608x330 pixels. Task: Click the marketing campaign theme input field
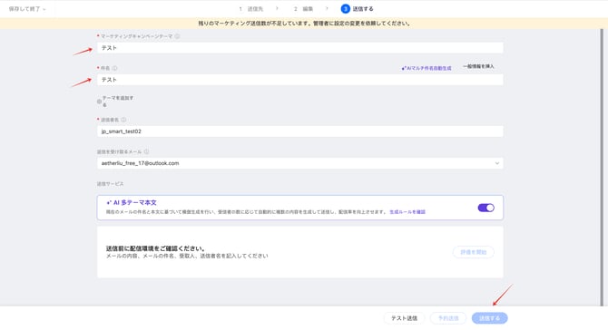coord(299,48)
